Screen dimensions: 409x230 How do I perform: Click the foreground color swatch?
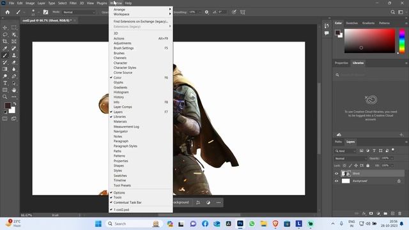coord(8,105)
